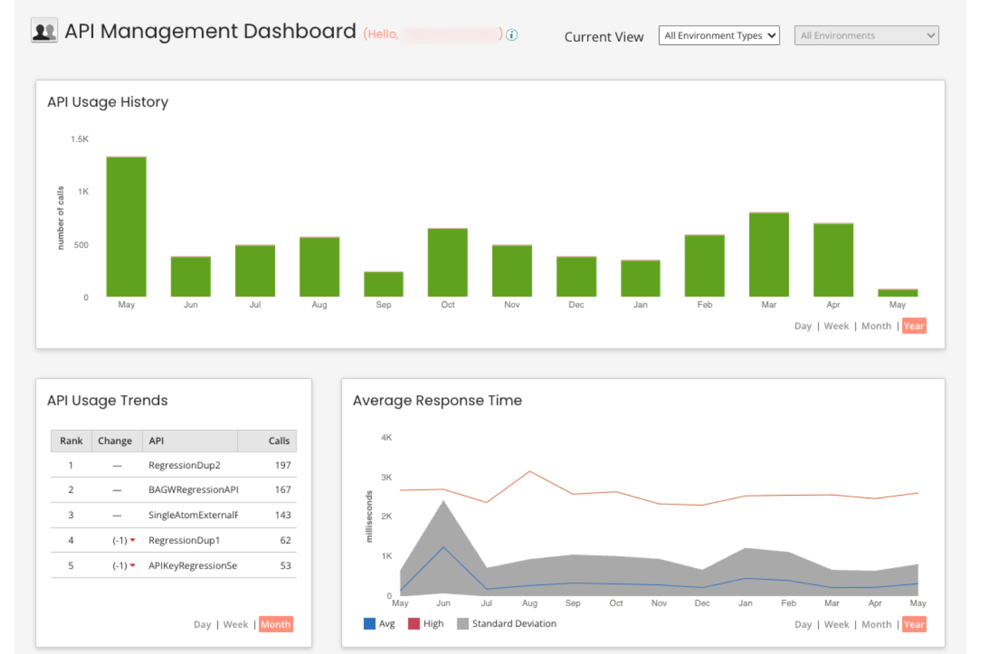
Task: Open the All Environment Types dropdown
Action: point(719,35)
